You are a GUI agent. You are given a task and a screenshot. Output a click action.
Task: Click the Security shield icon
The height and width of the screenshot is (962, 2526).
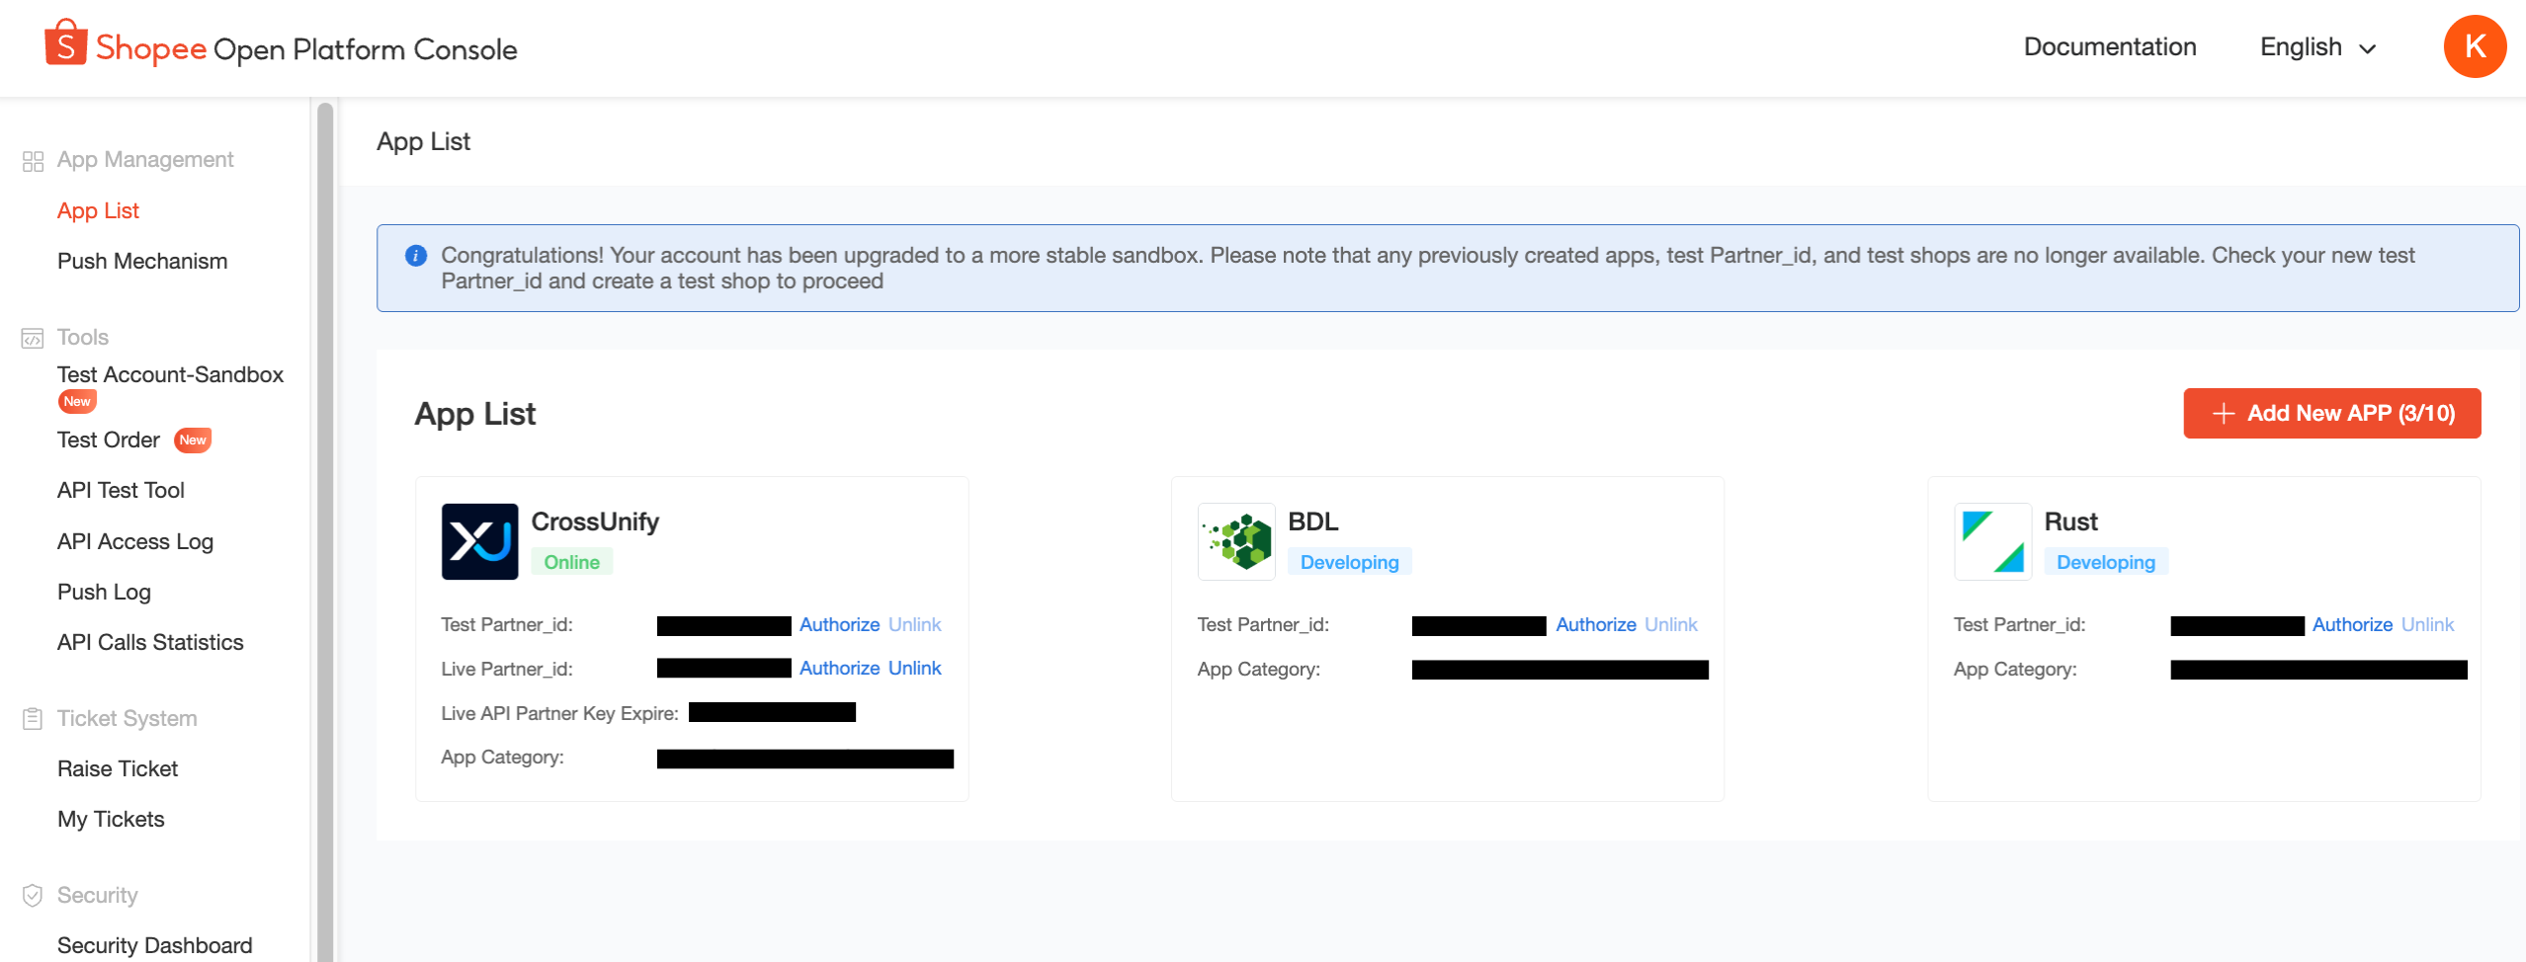click(33, 896)
